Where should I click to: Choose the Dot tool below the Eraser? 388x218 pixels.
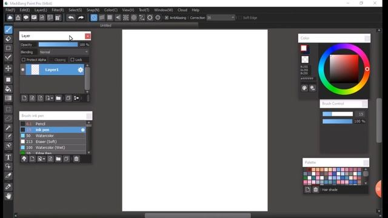[8, 48]
